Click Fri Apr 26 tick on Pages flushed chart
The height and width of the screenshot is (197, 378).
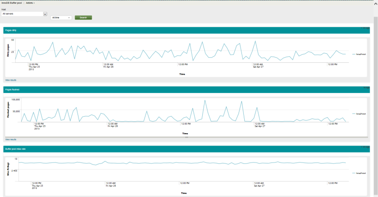(x=112, y=126)
